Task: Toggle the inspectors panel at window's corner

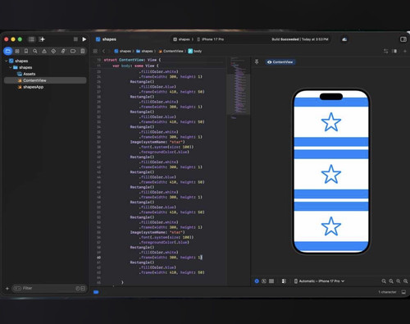Action: (403, 39)
